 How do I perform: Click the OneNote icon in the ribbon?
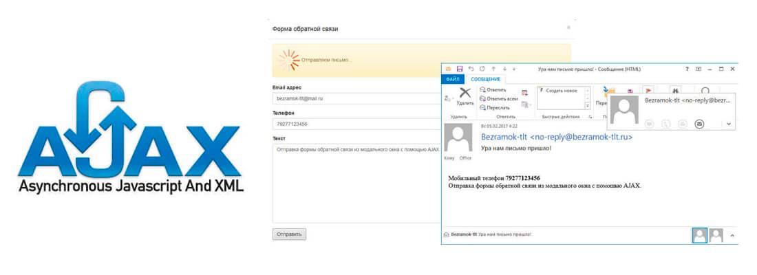[630, 91]
